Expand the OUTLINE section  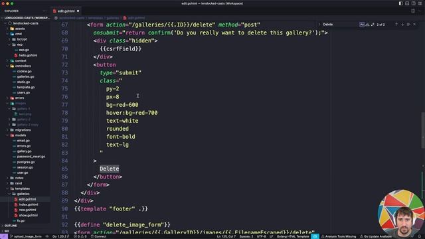click(11, 226)
